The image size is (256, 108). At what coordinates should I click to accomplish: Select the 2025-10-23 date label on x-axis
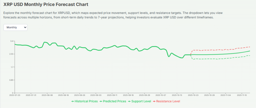(193, 95)
